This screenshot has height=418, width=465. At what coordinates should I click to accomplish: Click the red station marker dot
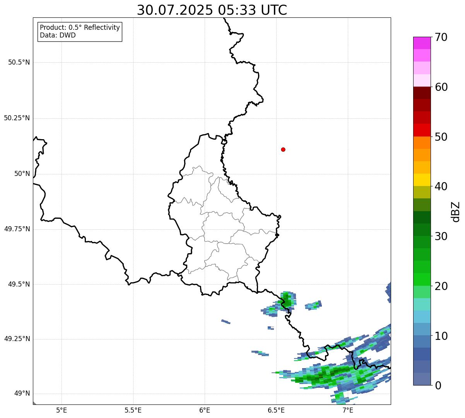283,149
